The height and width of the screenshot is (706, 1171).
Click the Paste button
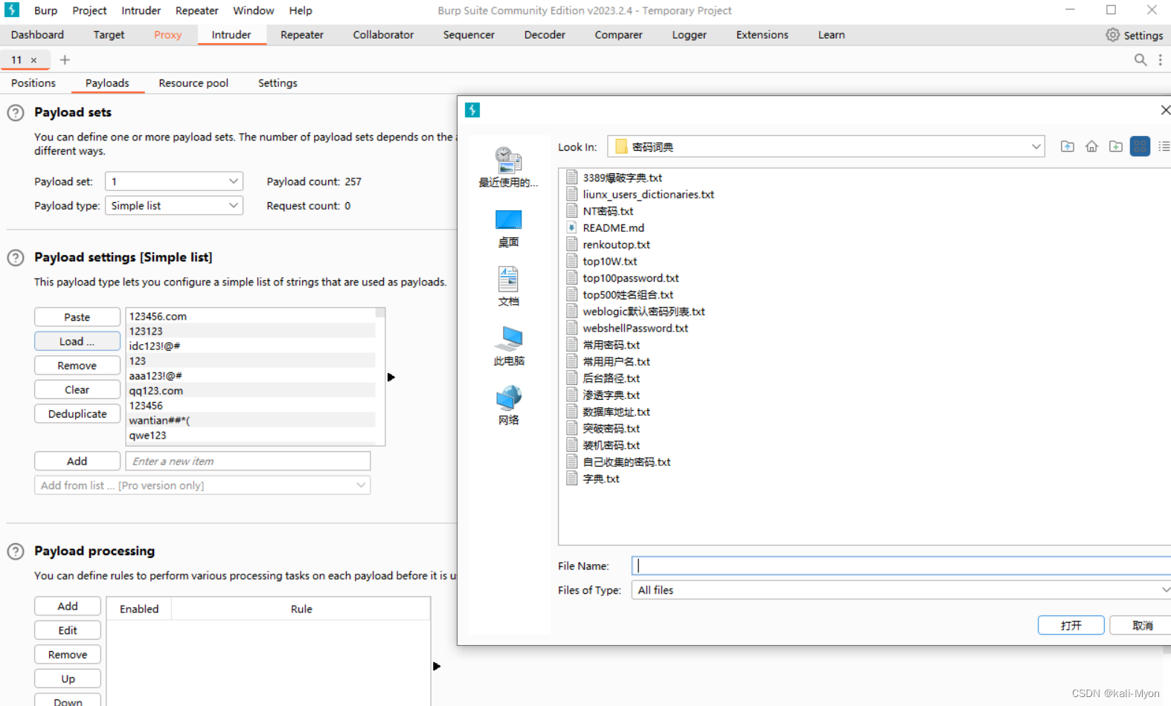(77, 317)
